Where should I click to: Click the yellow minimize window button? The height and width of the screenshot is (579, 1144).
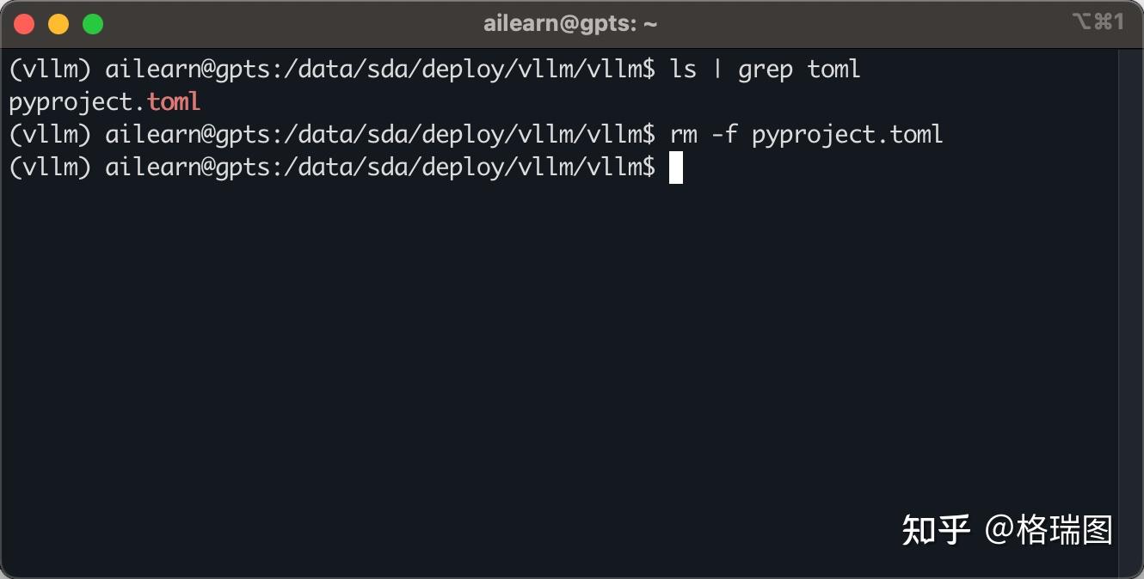pos(58,24)
